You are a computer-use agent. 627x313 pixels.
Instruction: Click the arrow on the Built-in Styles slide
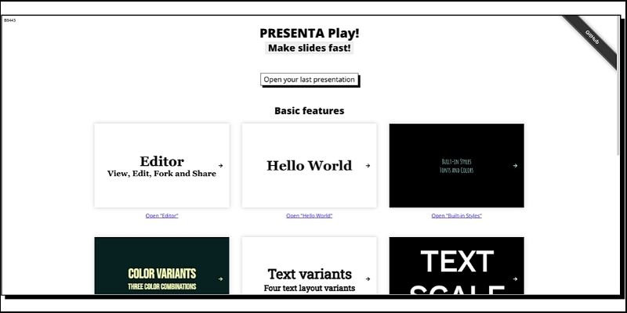point(515,166)
